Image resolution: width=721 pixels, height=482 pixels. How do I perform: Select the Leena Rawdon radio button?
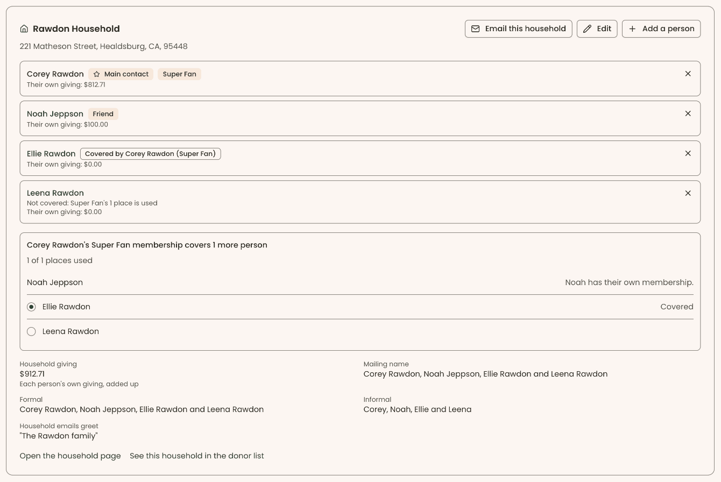click(31, 331)
